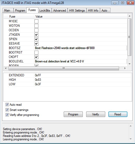
Task: Click the log panel scroll down arrow
Action: 131,139
